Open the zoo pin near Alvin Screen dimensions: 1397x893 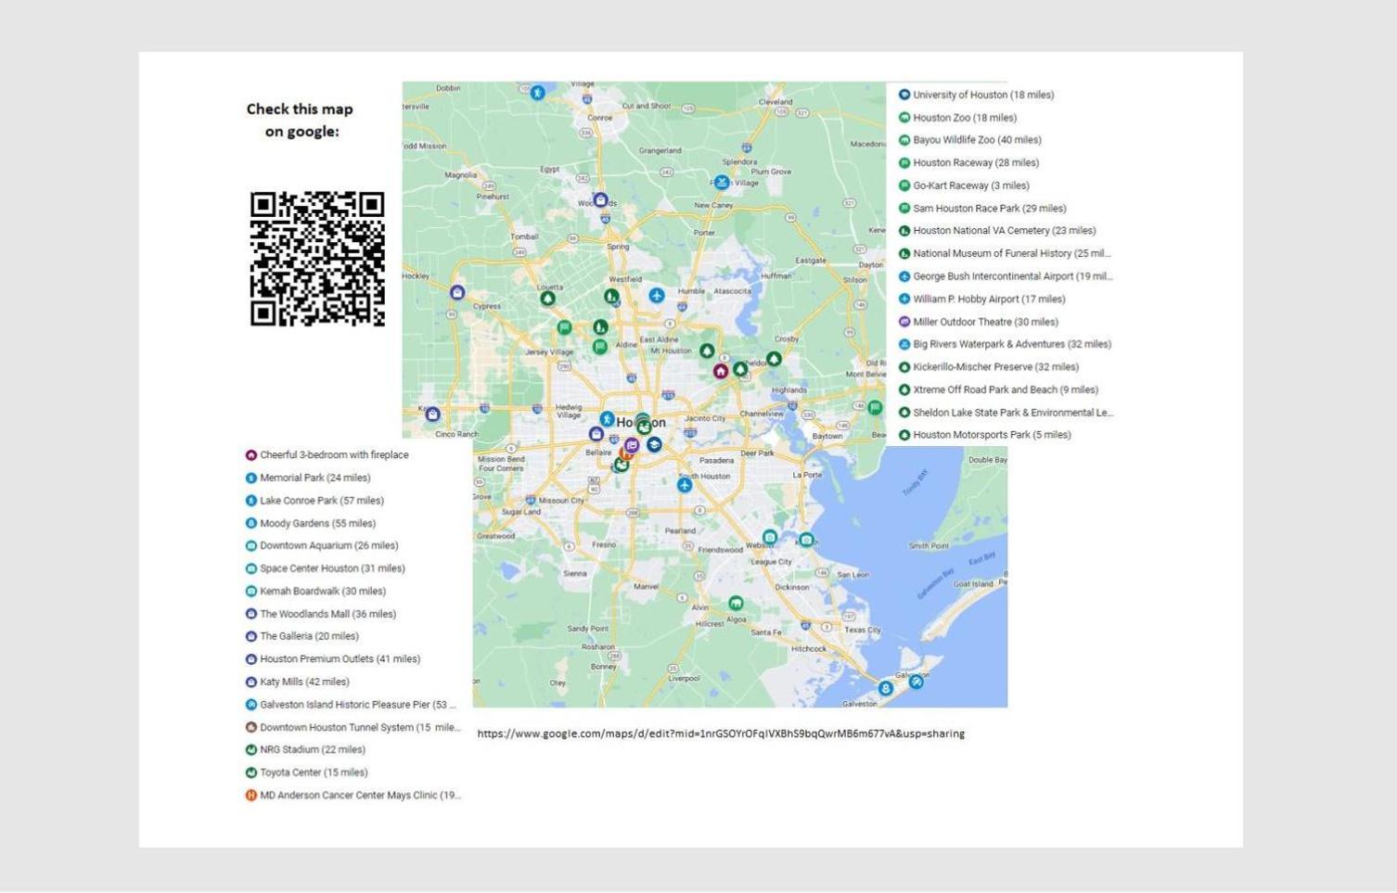click(x=736, y=604)
